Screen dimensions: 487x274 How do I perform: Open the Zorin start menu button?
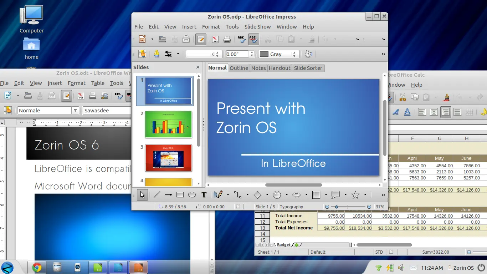click(7, 267)
